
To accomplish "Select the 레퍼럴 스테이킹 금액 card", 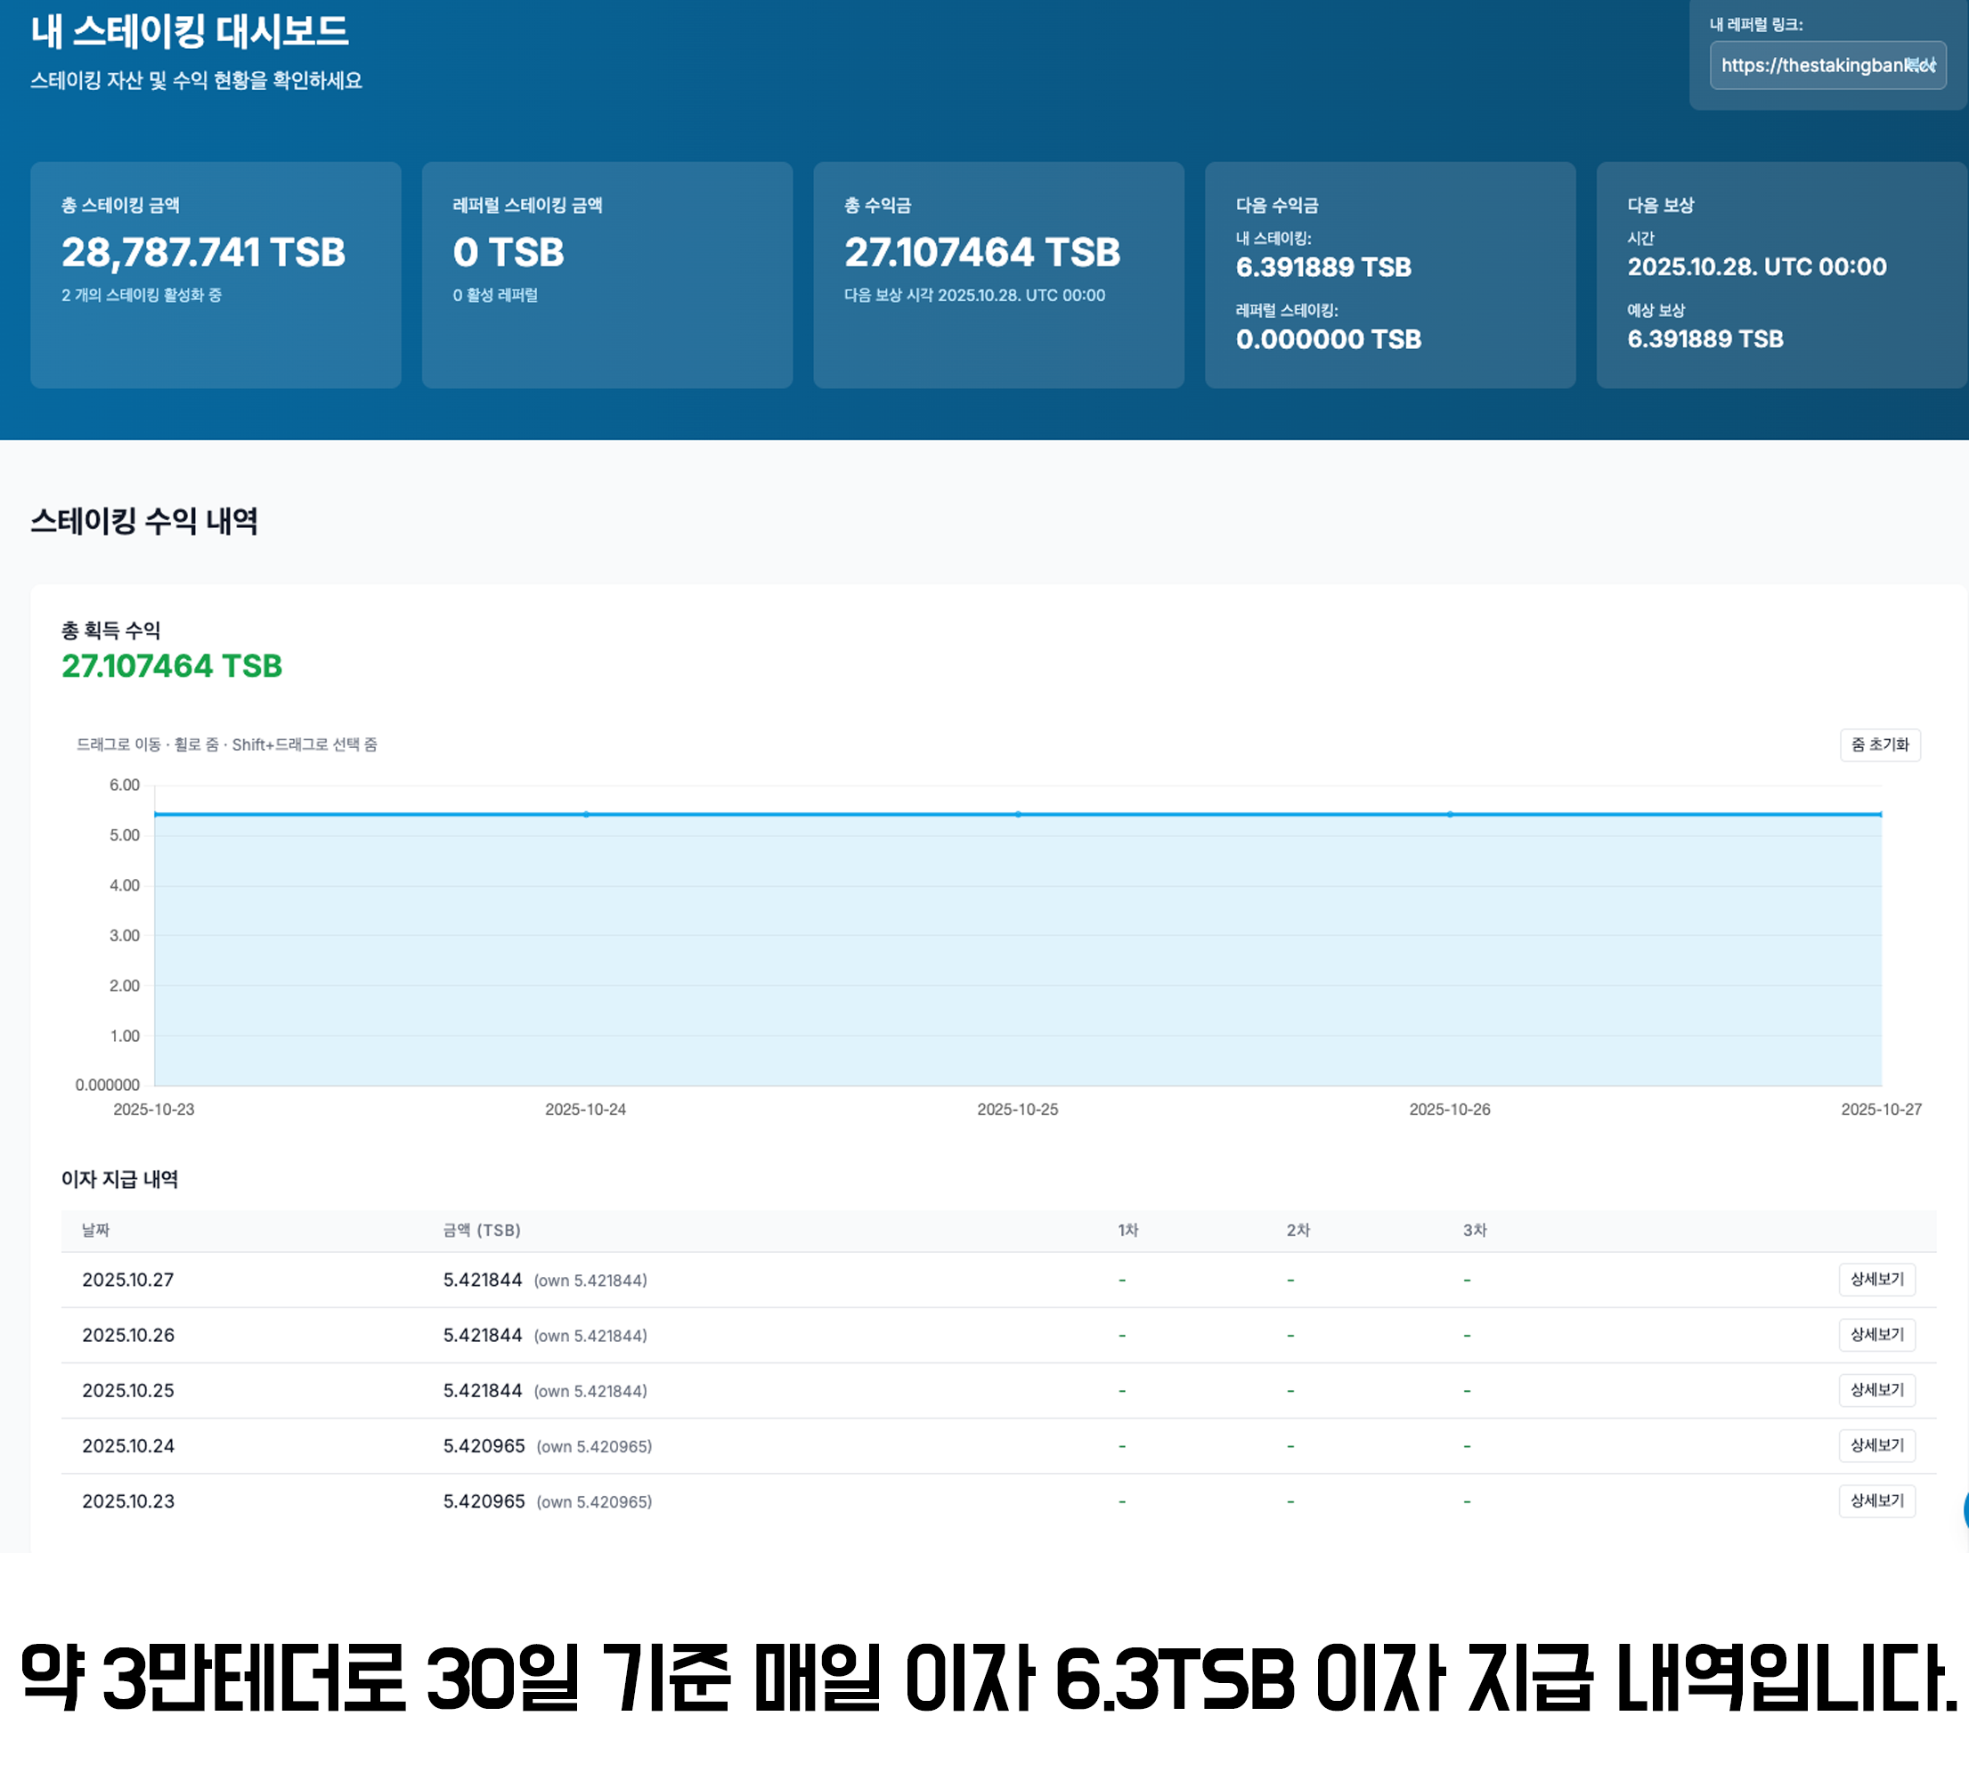I will pos(607,274).
